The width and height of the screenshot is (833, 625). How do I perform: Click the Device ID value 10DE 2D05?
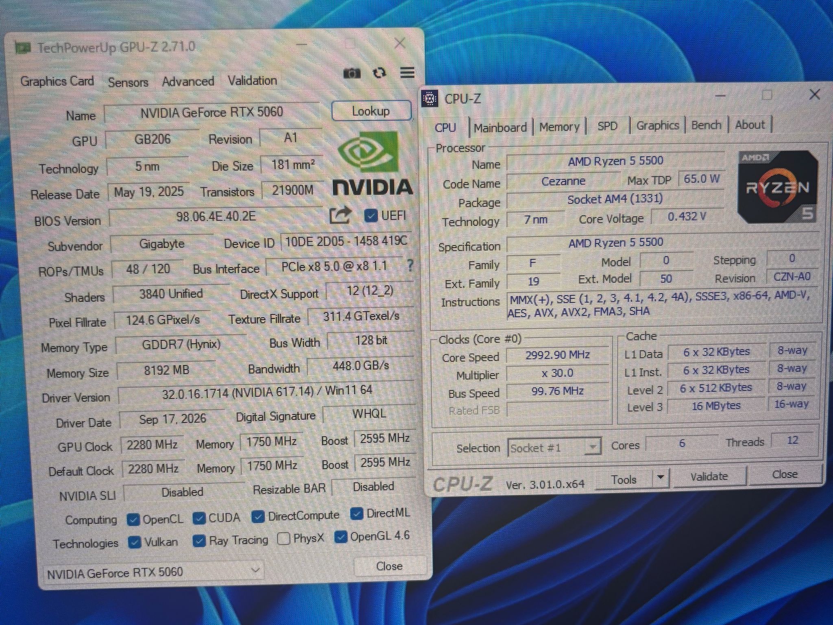click(x=346, y=241)
